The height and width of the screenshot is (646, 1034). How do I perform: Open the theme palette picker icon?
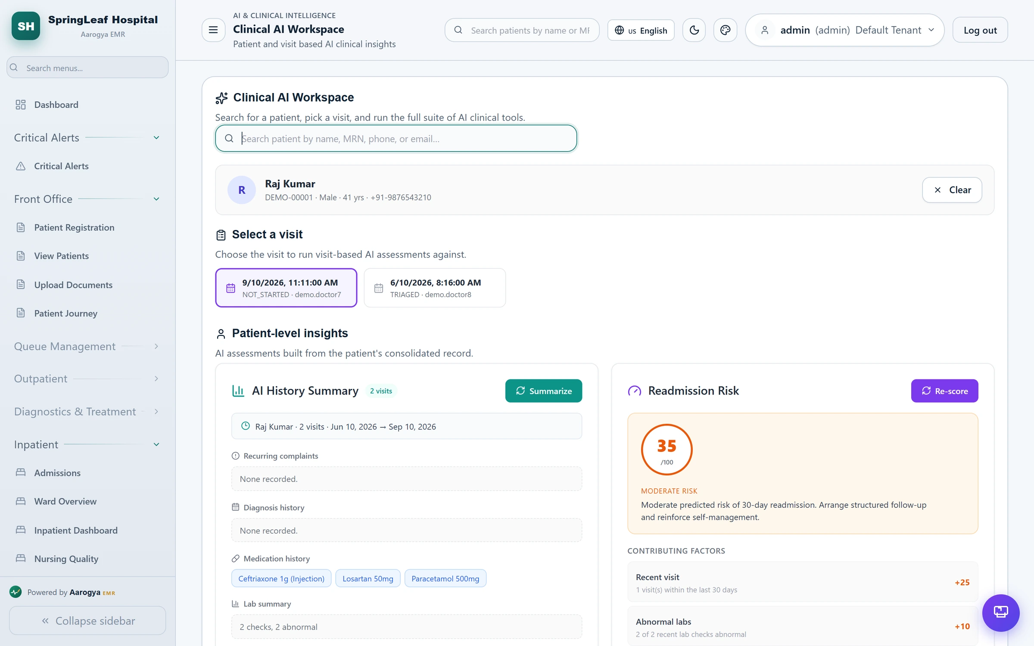[x=725, y=30]
